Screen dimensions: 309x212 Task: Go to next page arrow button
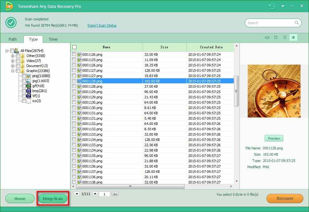point(95,194)
